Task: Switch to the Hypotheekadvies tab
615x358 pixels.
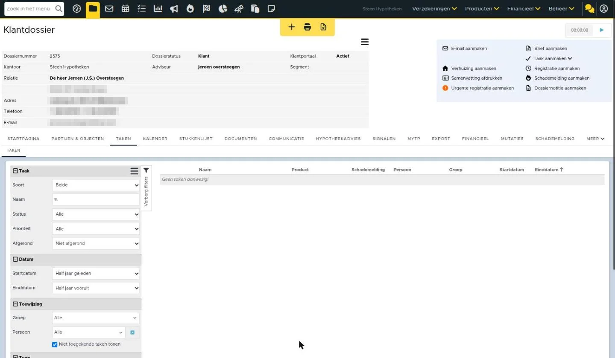Action: click(x=338, y=139)
